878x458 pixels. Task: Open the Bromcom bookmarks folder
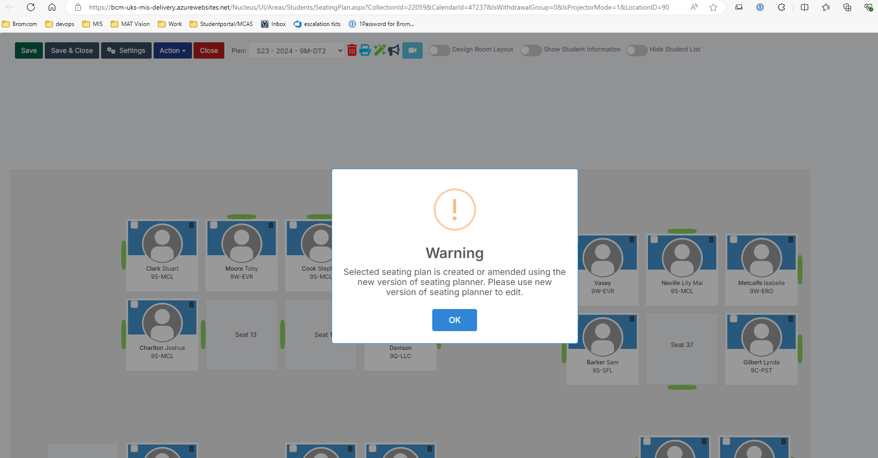(20, 24)
